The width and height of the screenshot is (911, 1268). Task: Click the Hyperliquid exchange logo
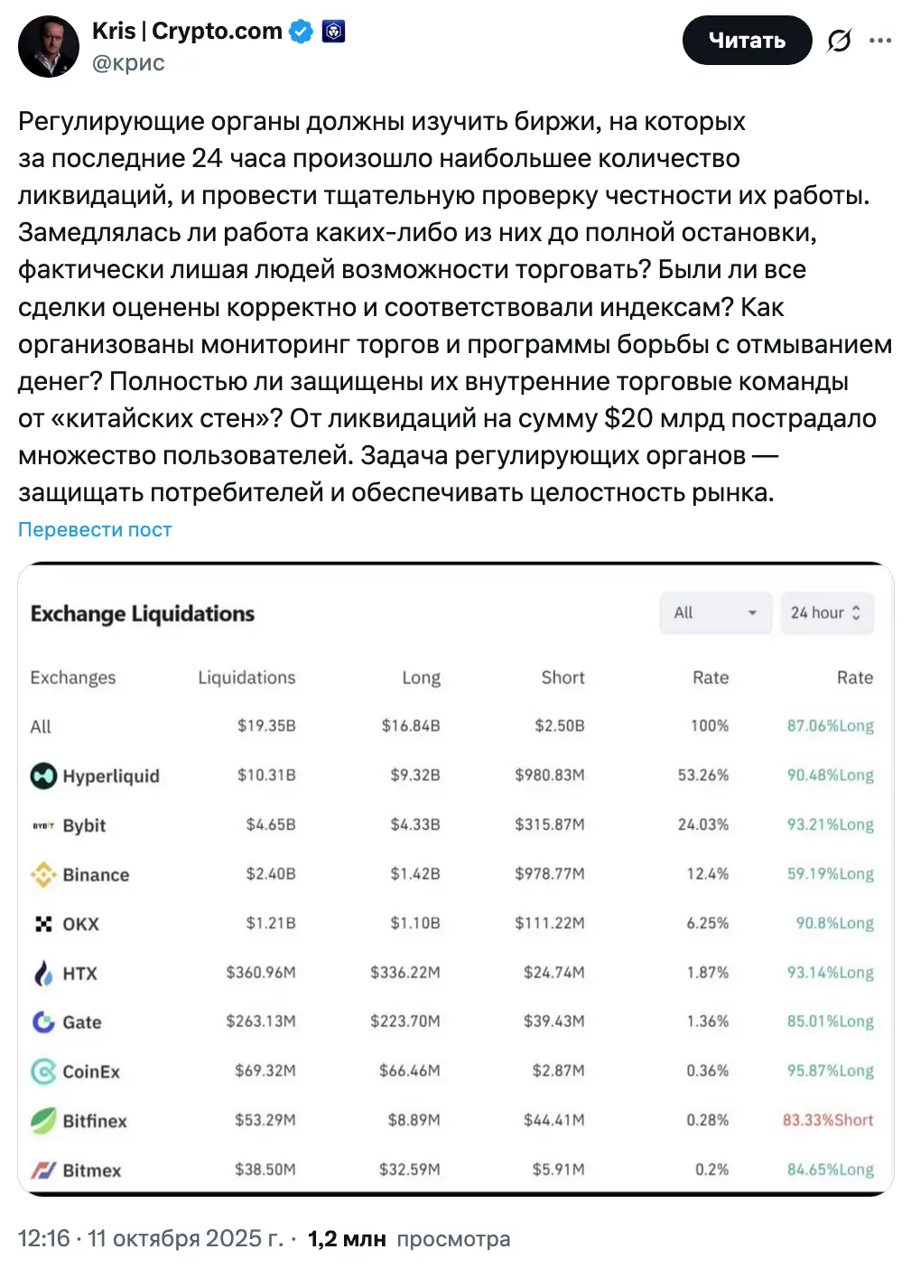(43, 776)
